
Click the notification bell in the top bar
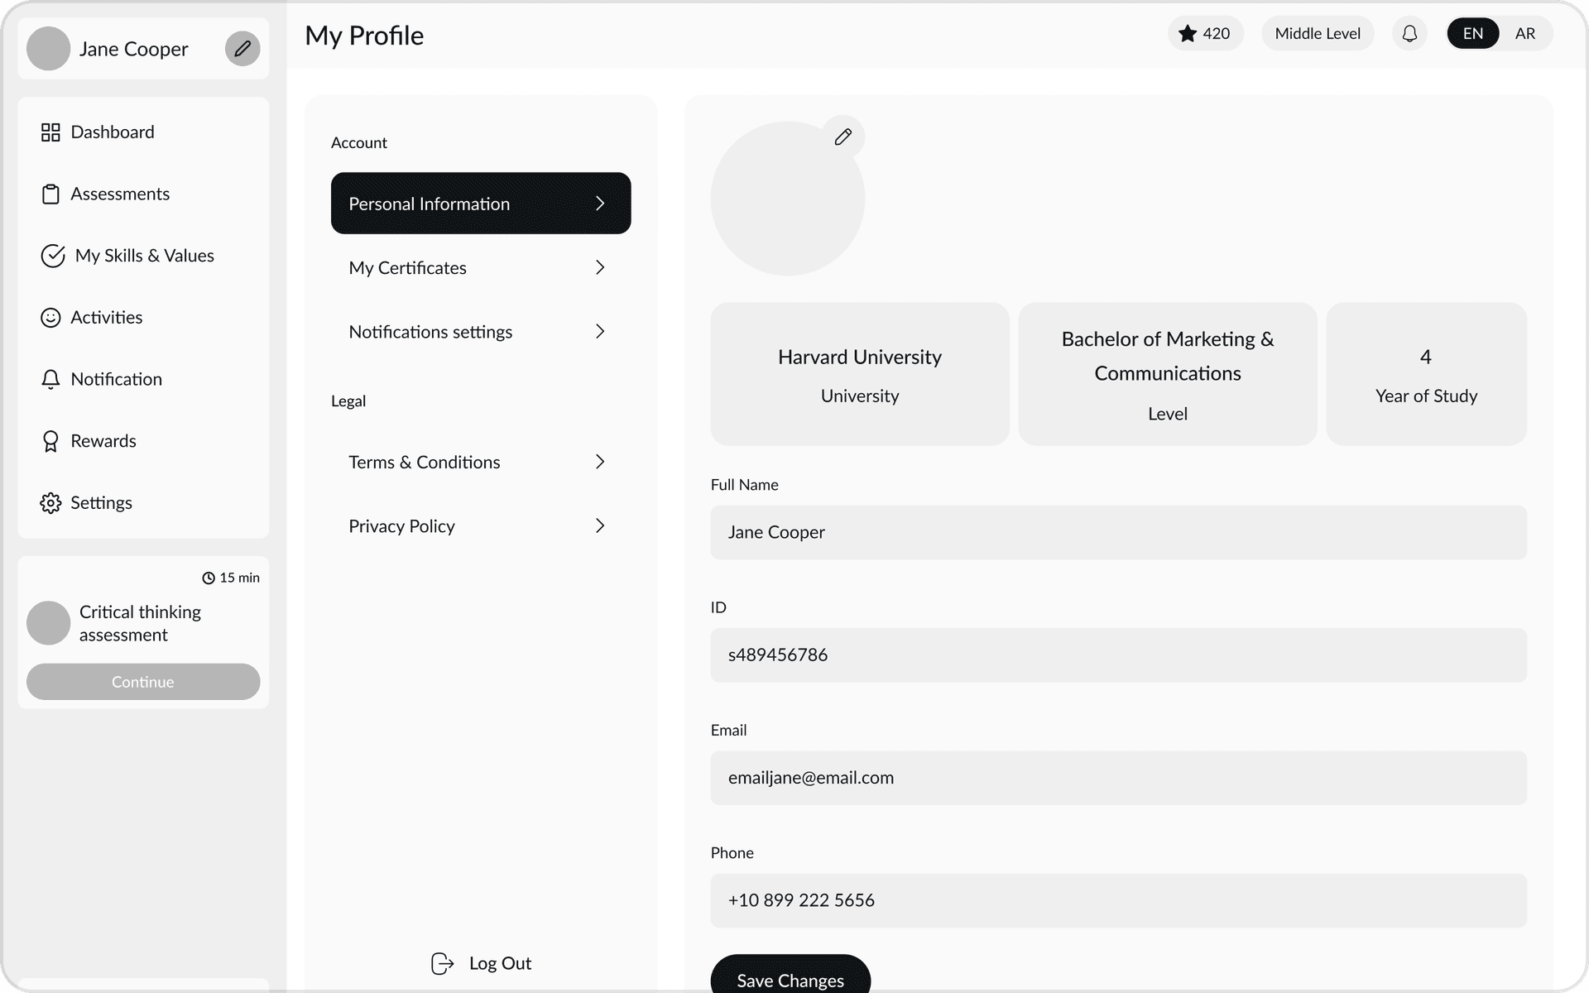pos(1409,33)
